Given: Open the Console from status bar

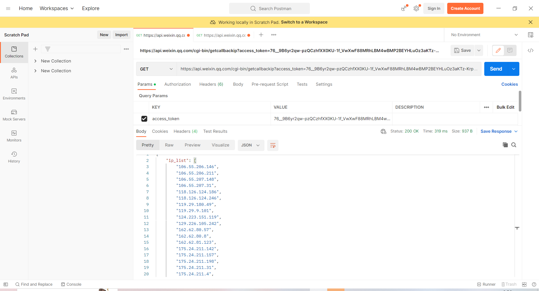Looking at the screenshot, I should (71, 284).
